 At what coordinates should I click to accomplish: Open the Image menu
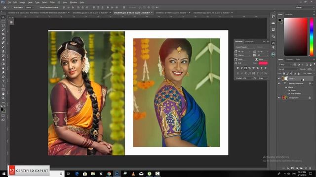[x=22, y=2]
